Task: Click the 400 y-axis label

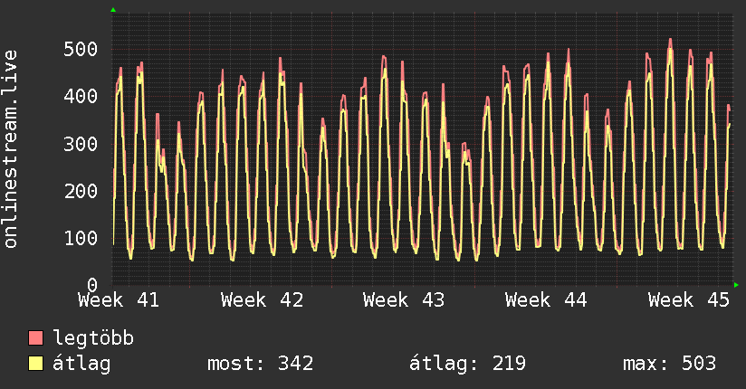Action: pos(81,96)
